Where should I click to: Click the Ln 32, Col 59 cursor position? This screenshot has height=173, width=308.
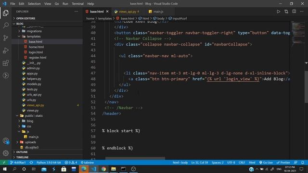(x=199, y=162)
